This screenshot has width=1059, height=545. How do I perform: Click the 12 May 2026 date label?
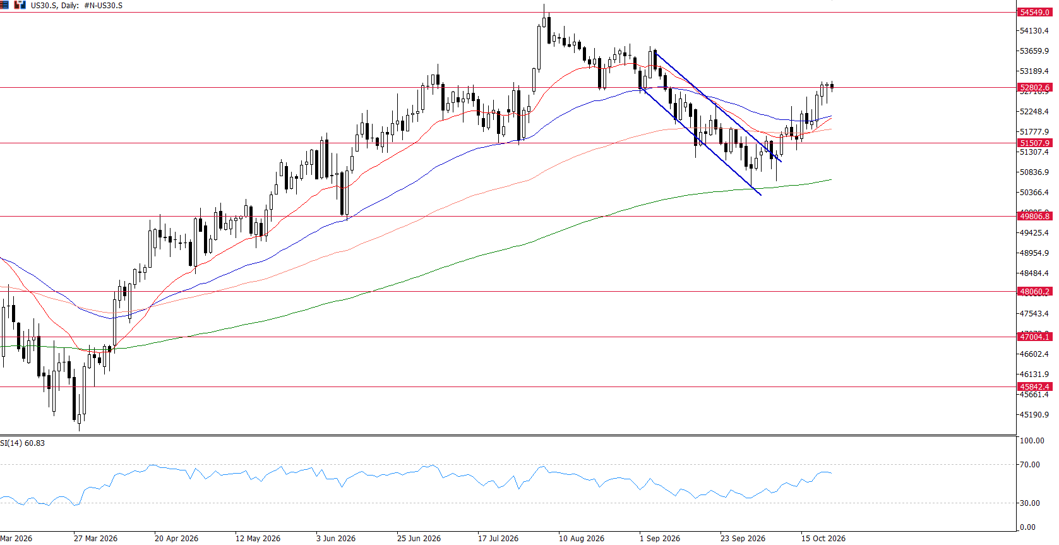click(258, 539)
